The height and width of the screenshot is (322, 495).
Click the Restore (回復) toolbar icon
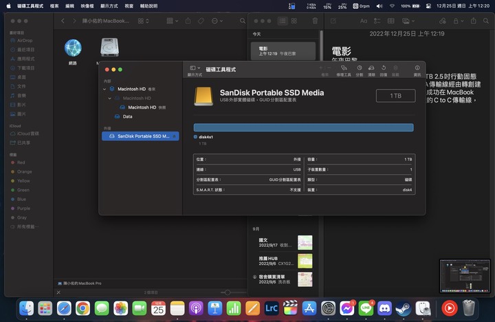(x=383, y=70)
